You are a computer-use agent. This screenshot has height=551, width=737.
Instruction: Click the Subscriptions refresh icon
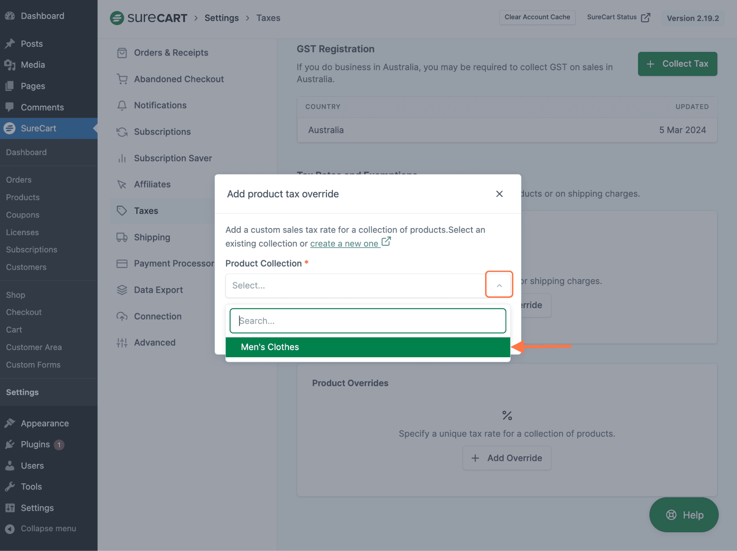point(122,132)
